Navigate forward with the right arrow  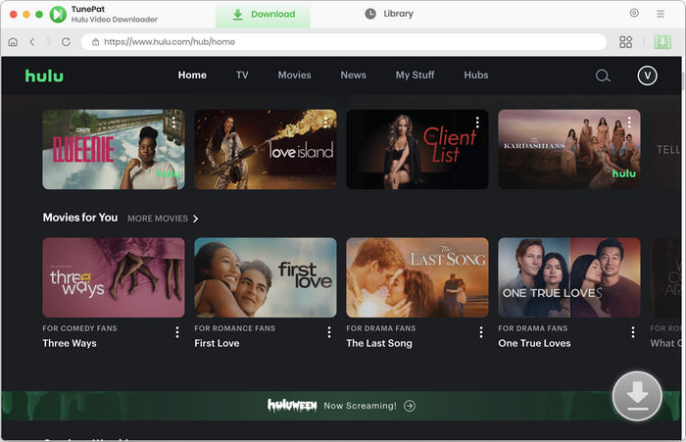(x=49, y=41)
